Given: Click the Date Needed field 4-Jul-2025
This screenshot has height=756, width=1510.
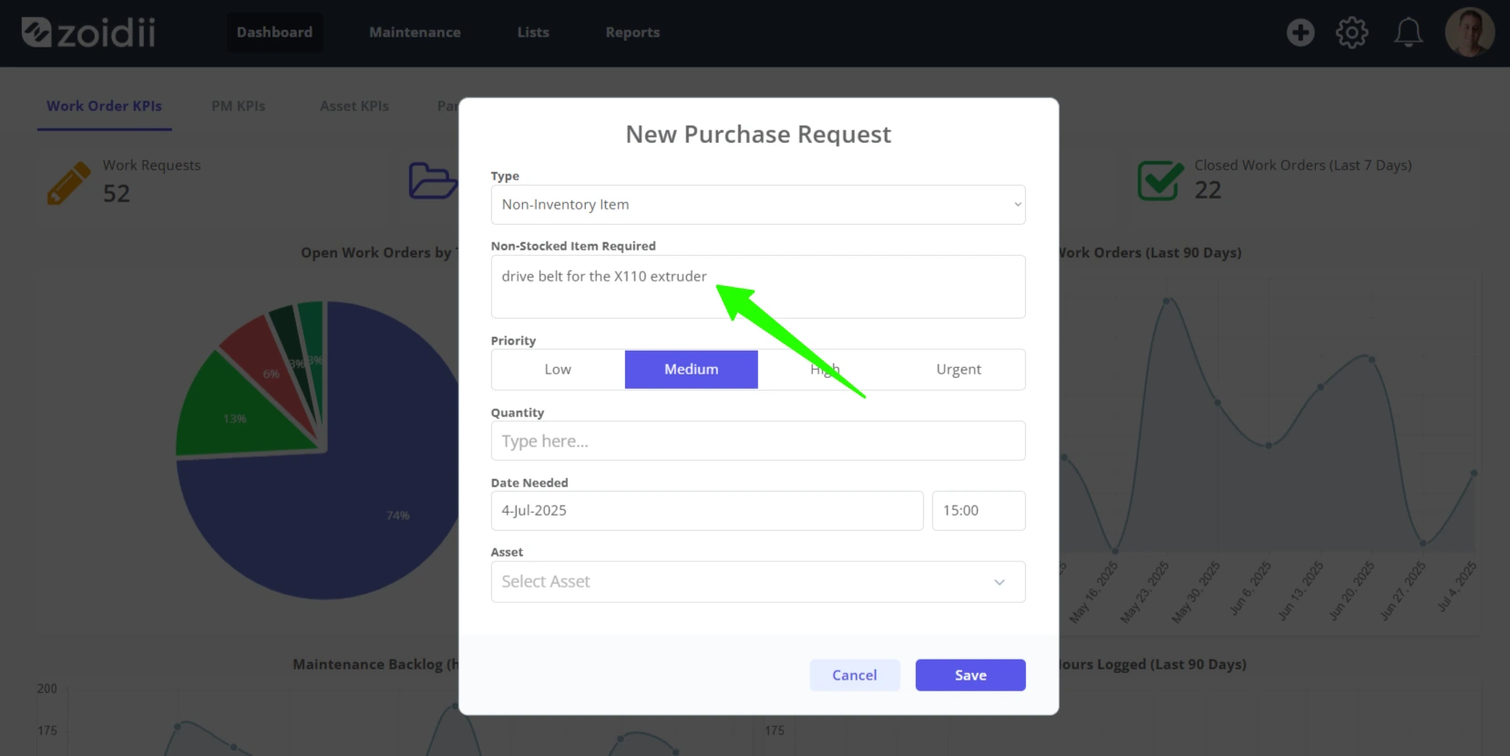Looking at the screenshot, I should (707, 511).
